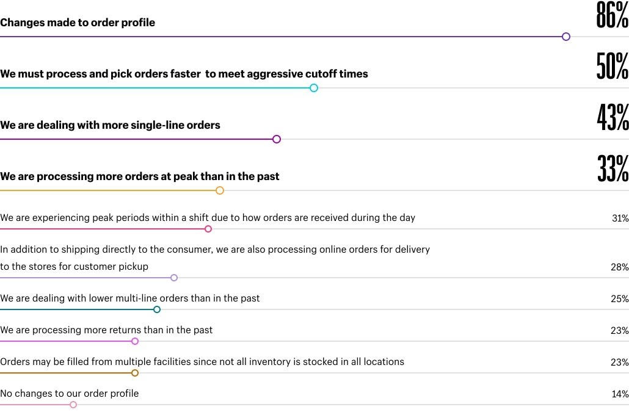Click the lavender 28% bar endpoint circle
The image size is (629, 412).
(x=174, y=278)
